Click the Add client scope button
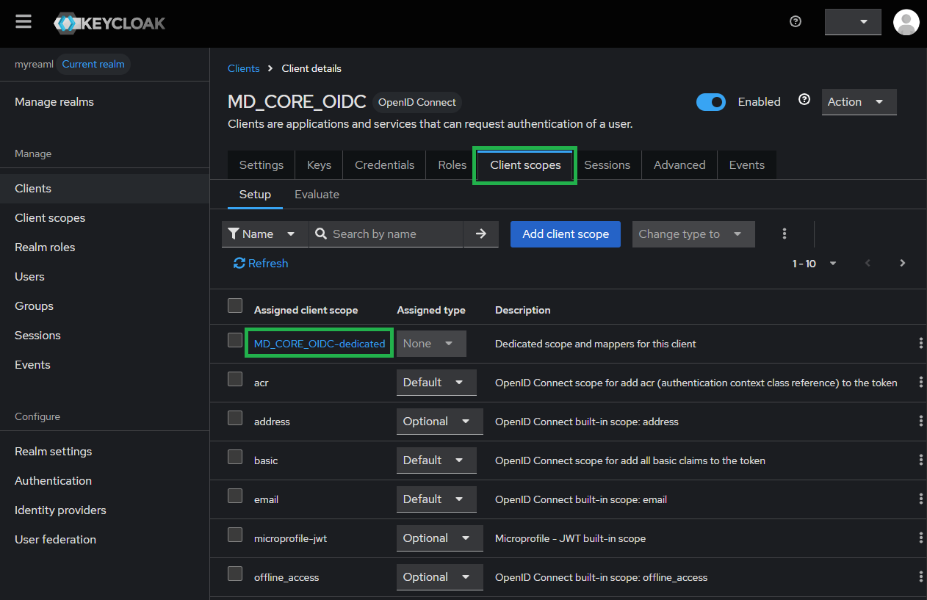Viewport: 927px width, 600px height. point(565,234)
